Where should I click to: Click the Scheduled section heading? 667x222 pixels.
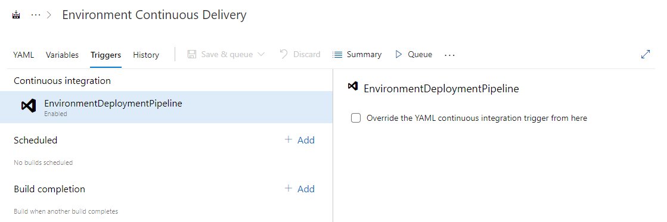tap(35, 140)
